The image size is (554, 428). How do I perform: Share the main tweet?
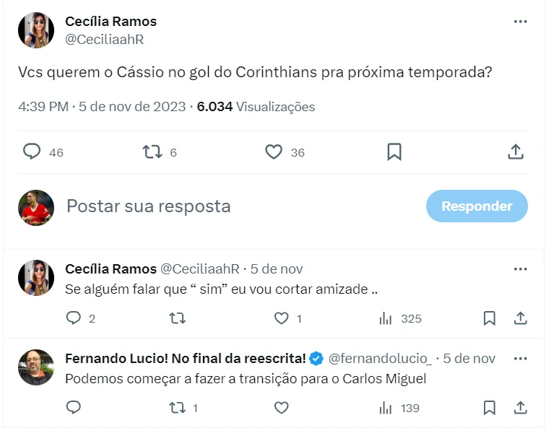pos(515,152)
